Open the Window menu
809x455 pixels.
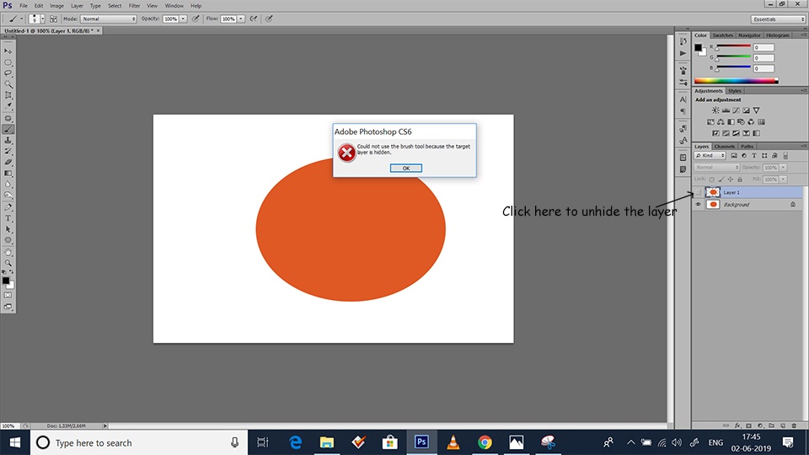[174, 6]
